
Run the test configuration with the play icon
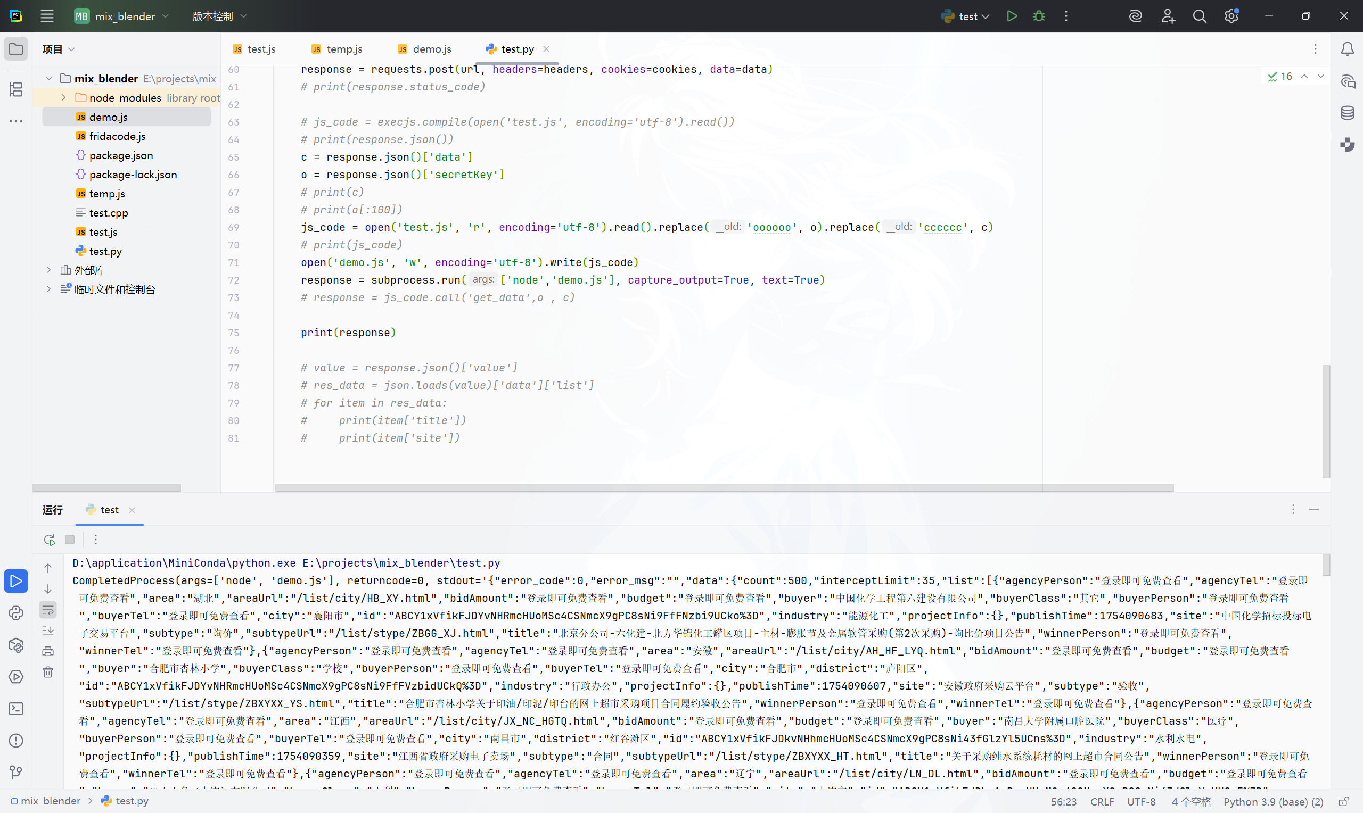coord(1012,16)
